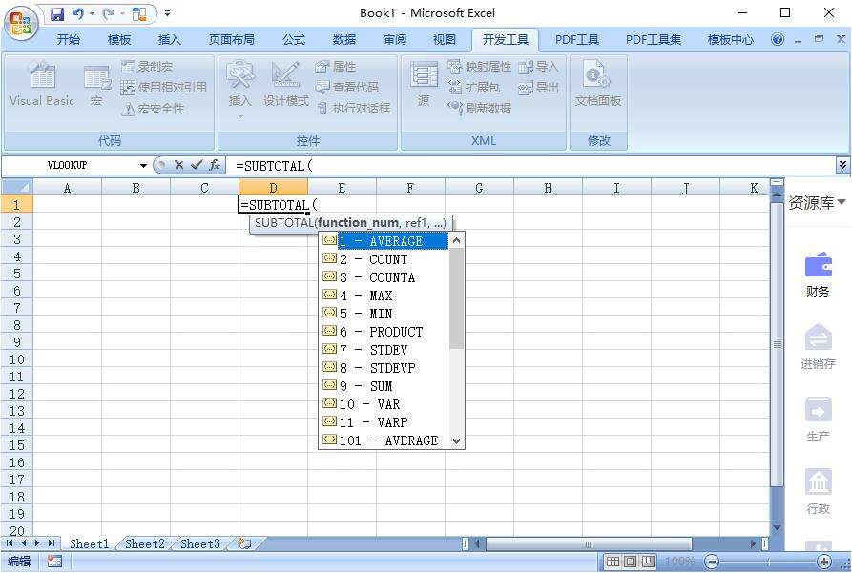The height and width of the screenshot is (573, 852).
Task: Open the XML 源 pane
Action: (424, 84)
